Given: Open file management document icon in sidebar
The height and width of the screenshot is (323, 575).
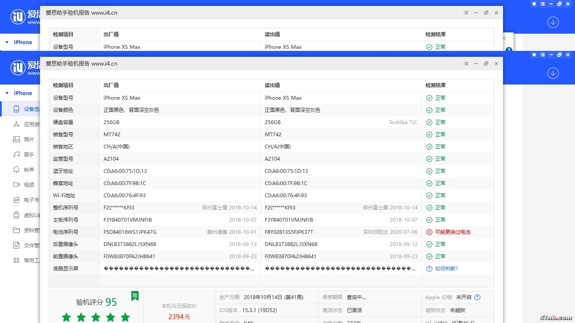Looking at the screenshot, I should click(16, 245).
